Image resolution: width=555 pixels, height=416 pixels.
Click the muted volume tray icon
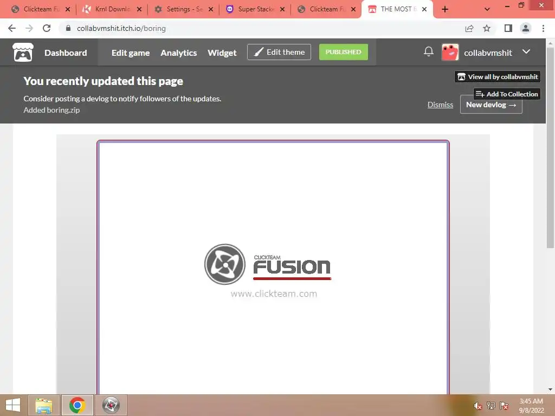478,406
